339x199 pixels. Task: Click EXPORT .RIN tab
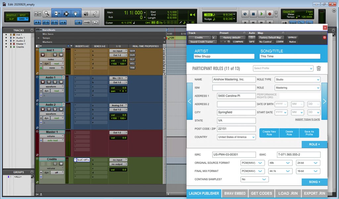[315, 193]
